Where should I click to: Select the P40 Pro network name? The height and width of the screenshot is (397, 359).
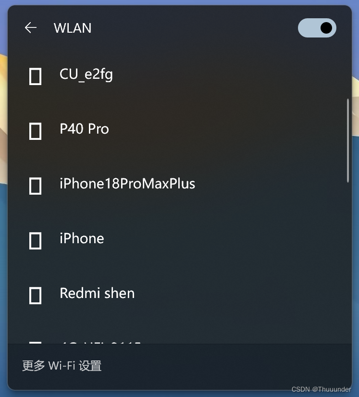pos(84,129)
